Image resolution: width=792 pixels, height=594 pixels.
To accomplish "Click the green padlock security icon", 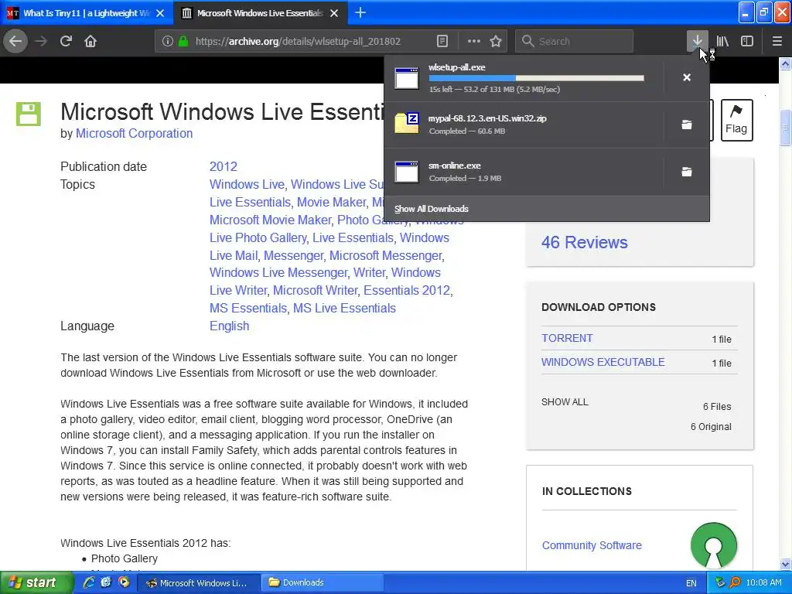I will pyautogui.click(x=183, y=42).
